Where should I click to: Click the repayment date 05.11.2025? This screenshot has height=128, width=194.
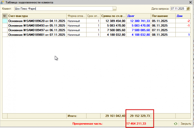click(160, 21)
